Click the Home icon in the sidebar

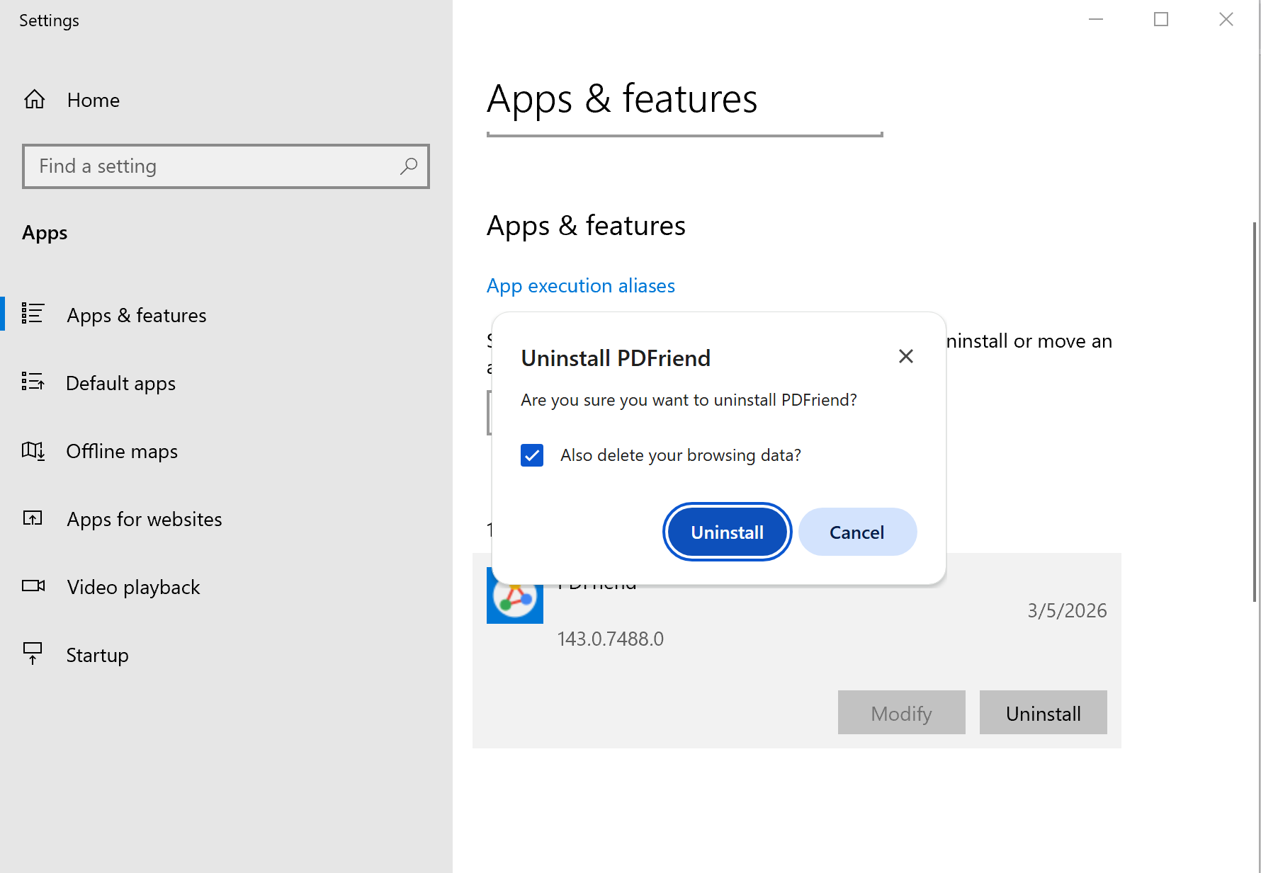33,99
